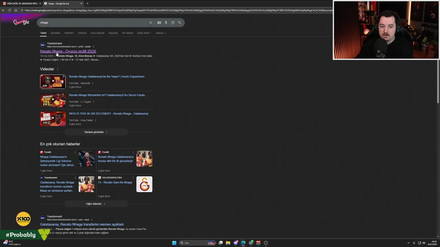Screen dimensions: 440x247
Task: Play the 3:34 Kısa Paslar video thumbnail
Action: 53,119
